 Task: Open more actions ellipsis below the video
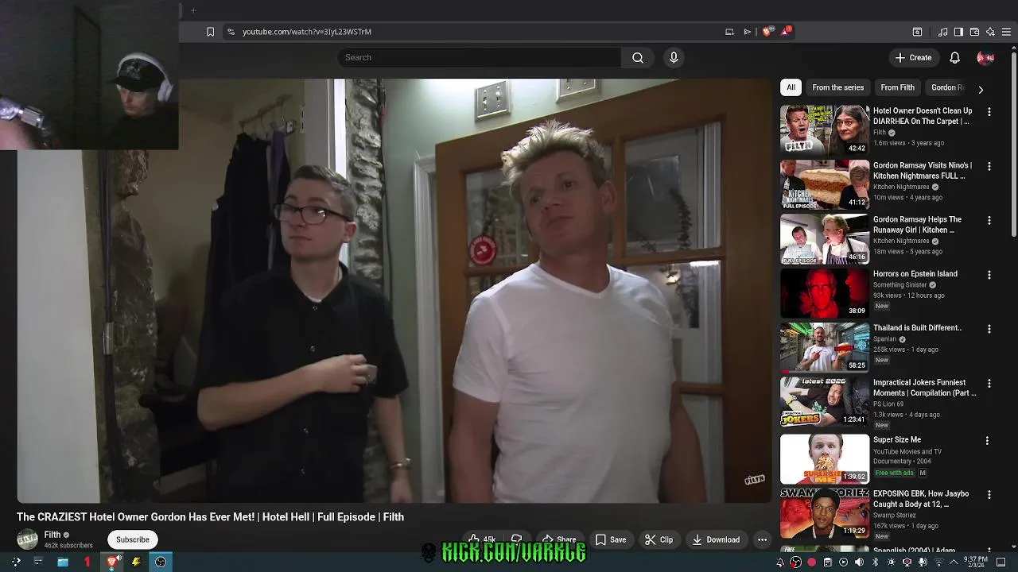762,539
